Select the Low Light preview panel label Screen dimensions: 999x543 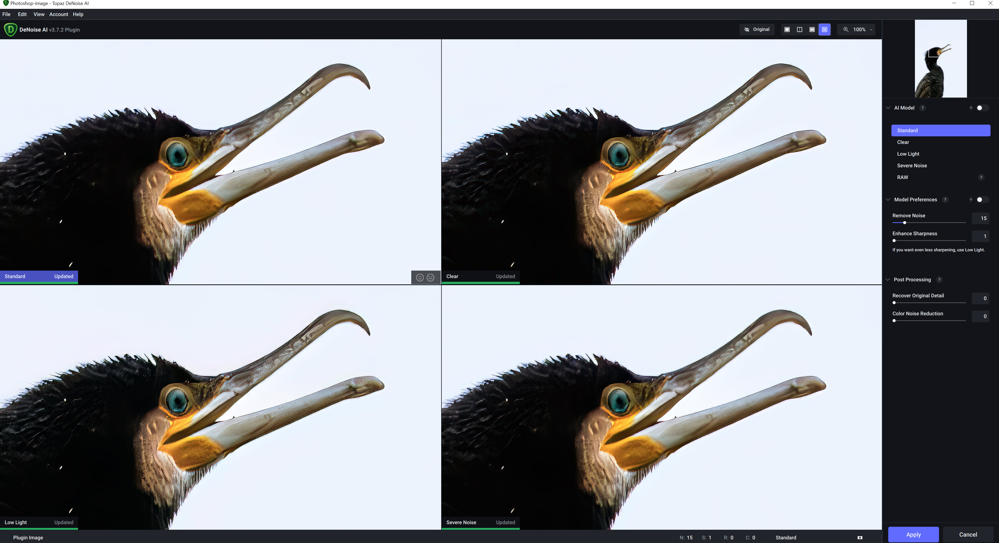(16, 522)
